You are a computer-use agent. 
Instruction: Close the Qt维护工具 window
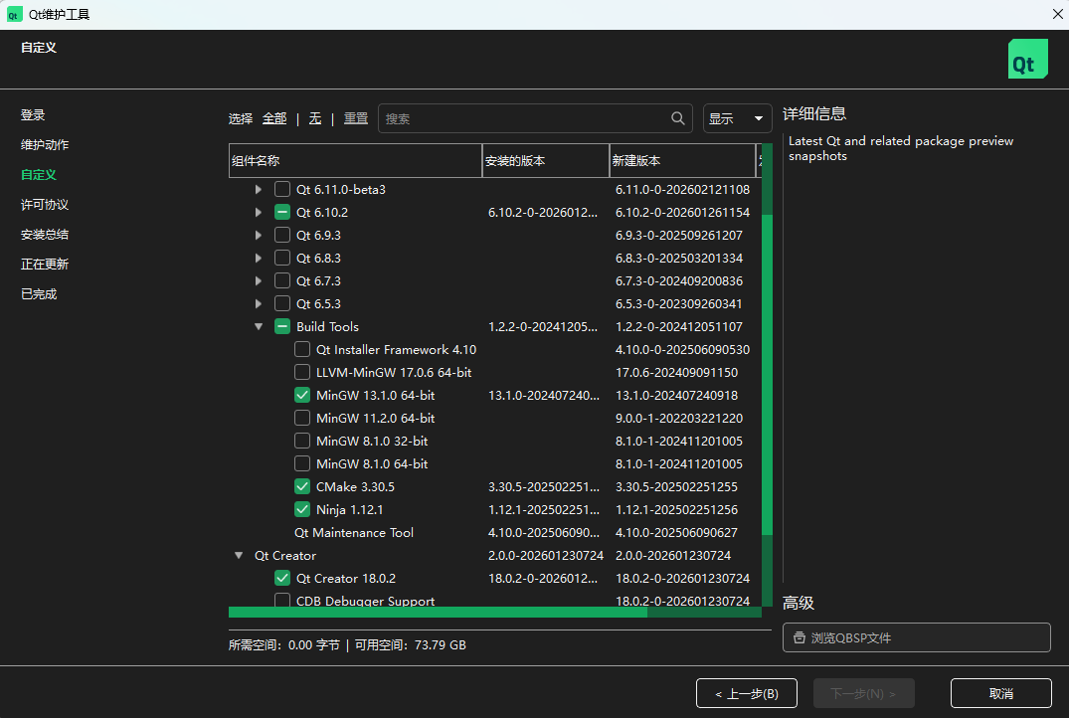[1057, 14]
